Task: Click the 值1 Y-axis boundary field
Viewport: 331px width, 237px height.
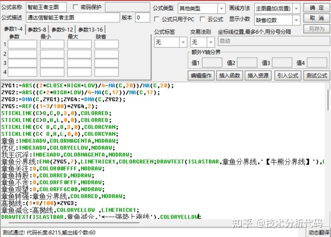Action: [212, 63]
